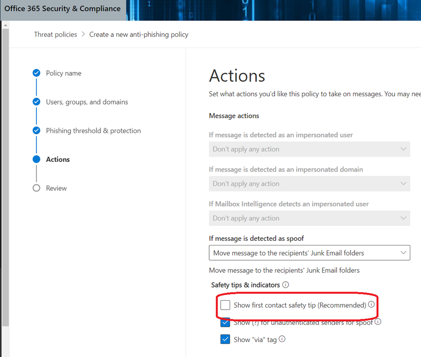This screenshot has width=421, height=357.
Task: Open the impersonated domain action dropdown
Action: [x=309, y=184]
